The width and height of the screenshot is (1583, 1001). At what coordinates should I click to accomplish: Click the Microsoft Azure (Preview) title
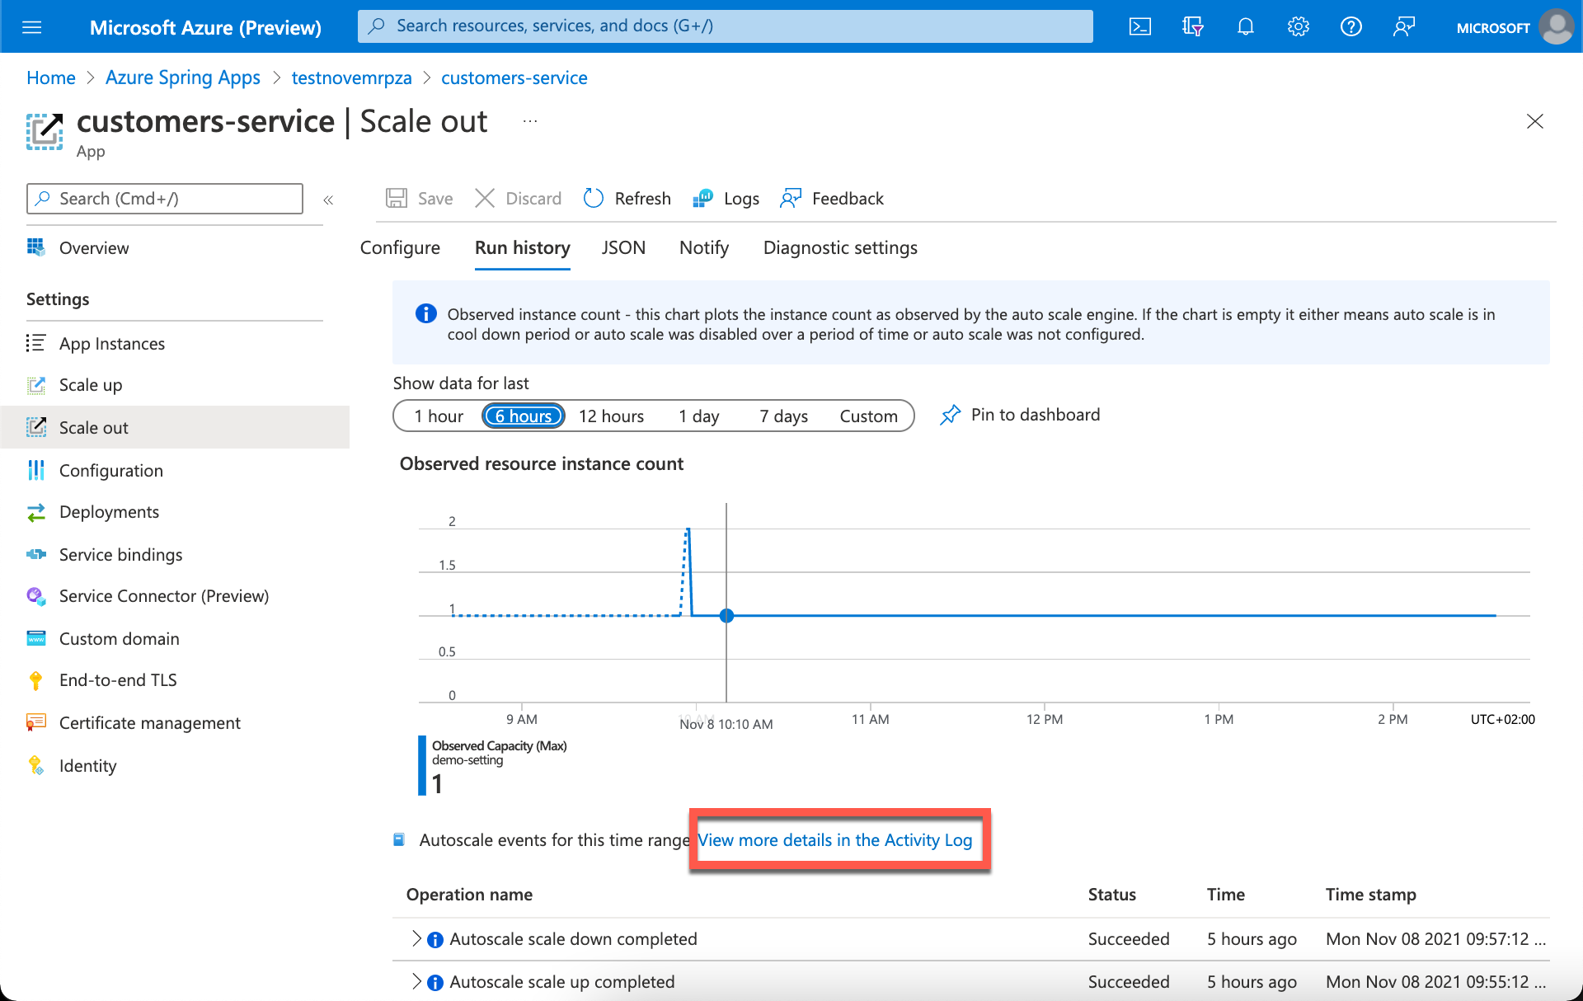(x=205, y=27)
